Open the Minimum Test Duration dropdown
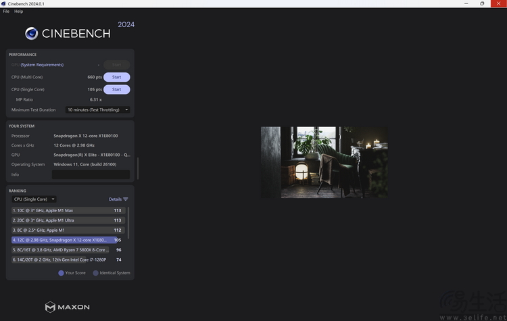The image size is (507, 321). (x=97, y=109)
